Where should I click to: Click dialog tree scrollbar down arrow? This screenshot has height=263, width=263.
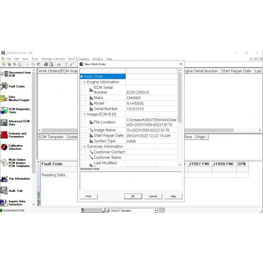click(180, 165)
